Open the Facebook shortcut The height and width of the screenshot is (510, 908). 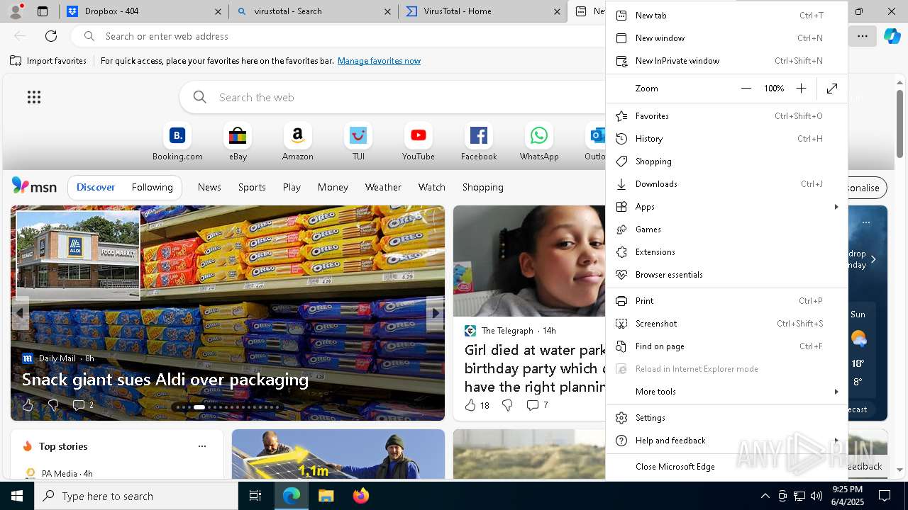(x=479, y=142)
